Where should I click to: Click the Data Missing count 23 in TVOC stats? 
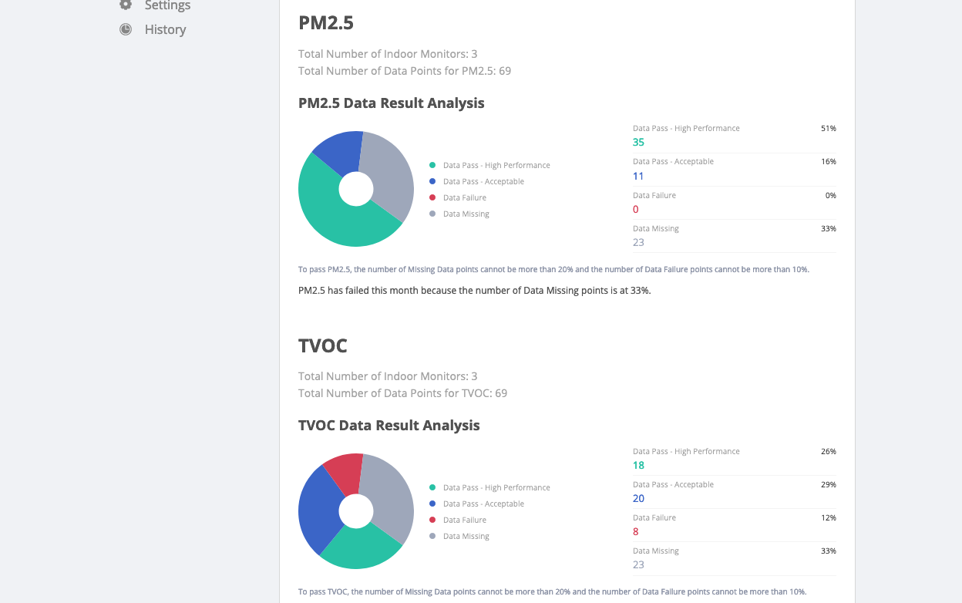pyautogui.click(x=638, y=564)
